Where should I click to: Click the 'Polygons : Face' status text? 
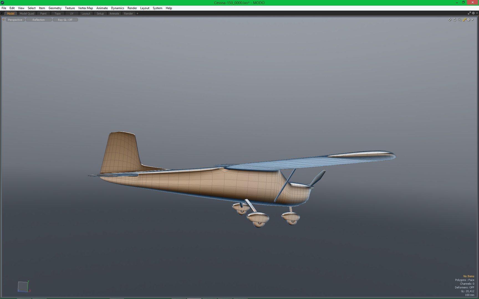coord(465,280)
